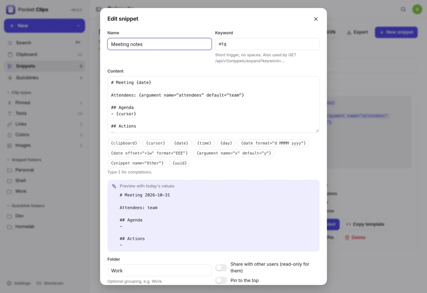Insert the {cursor} placeholder chip
427x293 pixels.
pos(155,143)
